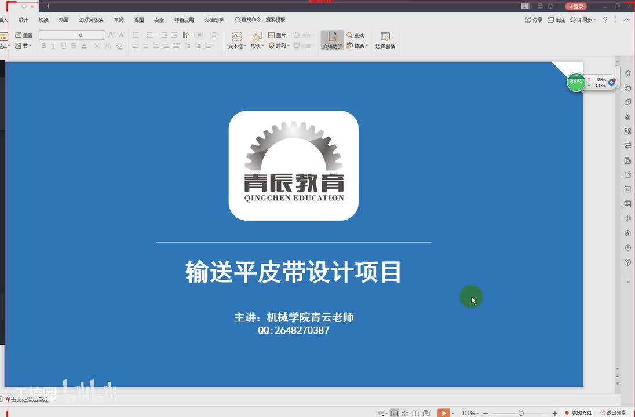Toggle subscript formatting
This screenshot has width=635, height=417.
coord(108,46)
